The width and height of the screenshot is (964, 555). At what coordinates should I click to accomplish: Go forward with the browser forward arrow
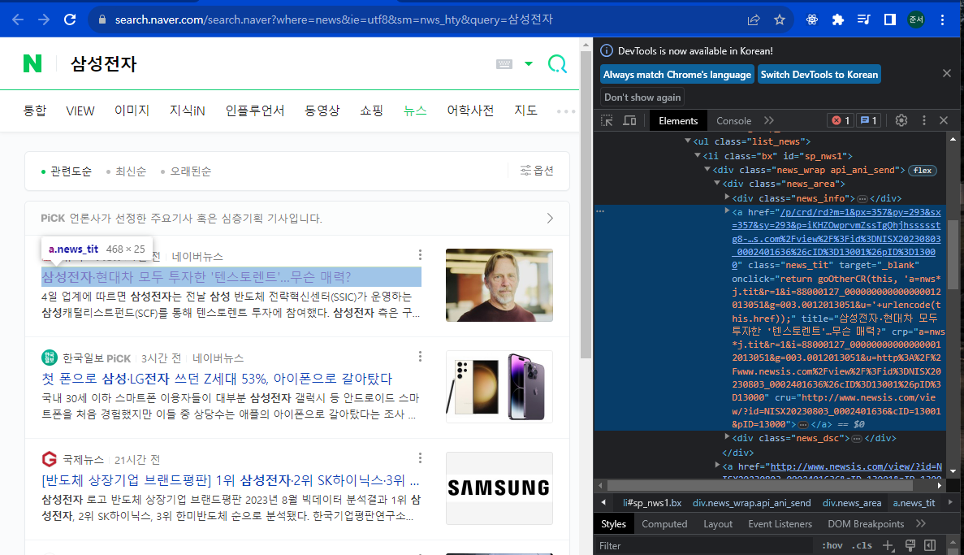click(44, 20)
